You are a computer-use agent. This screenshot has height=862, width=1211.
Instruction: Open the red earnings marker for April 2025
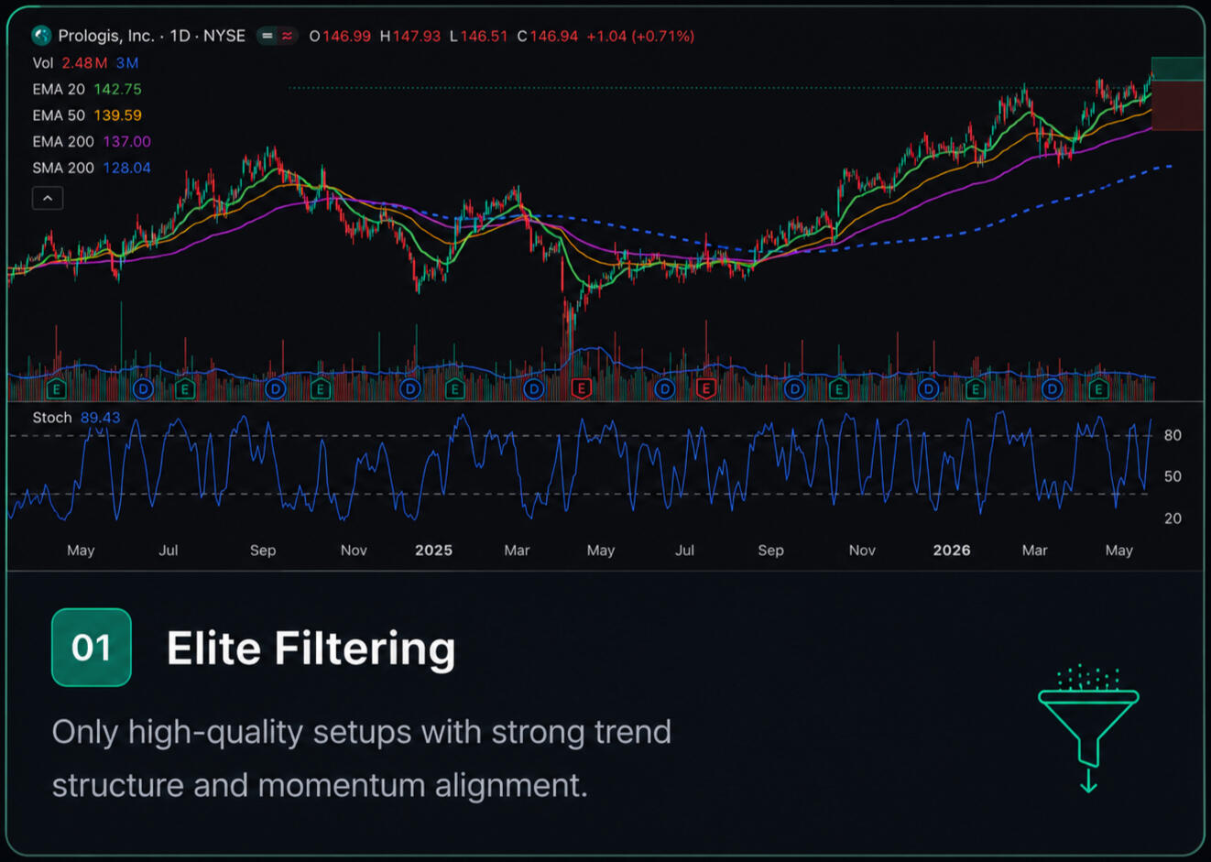pos(581,389)
